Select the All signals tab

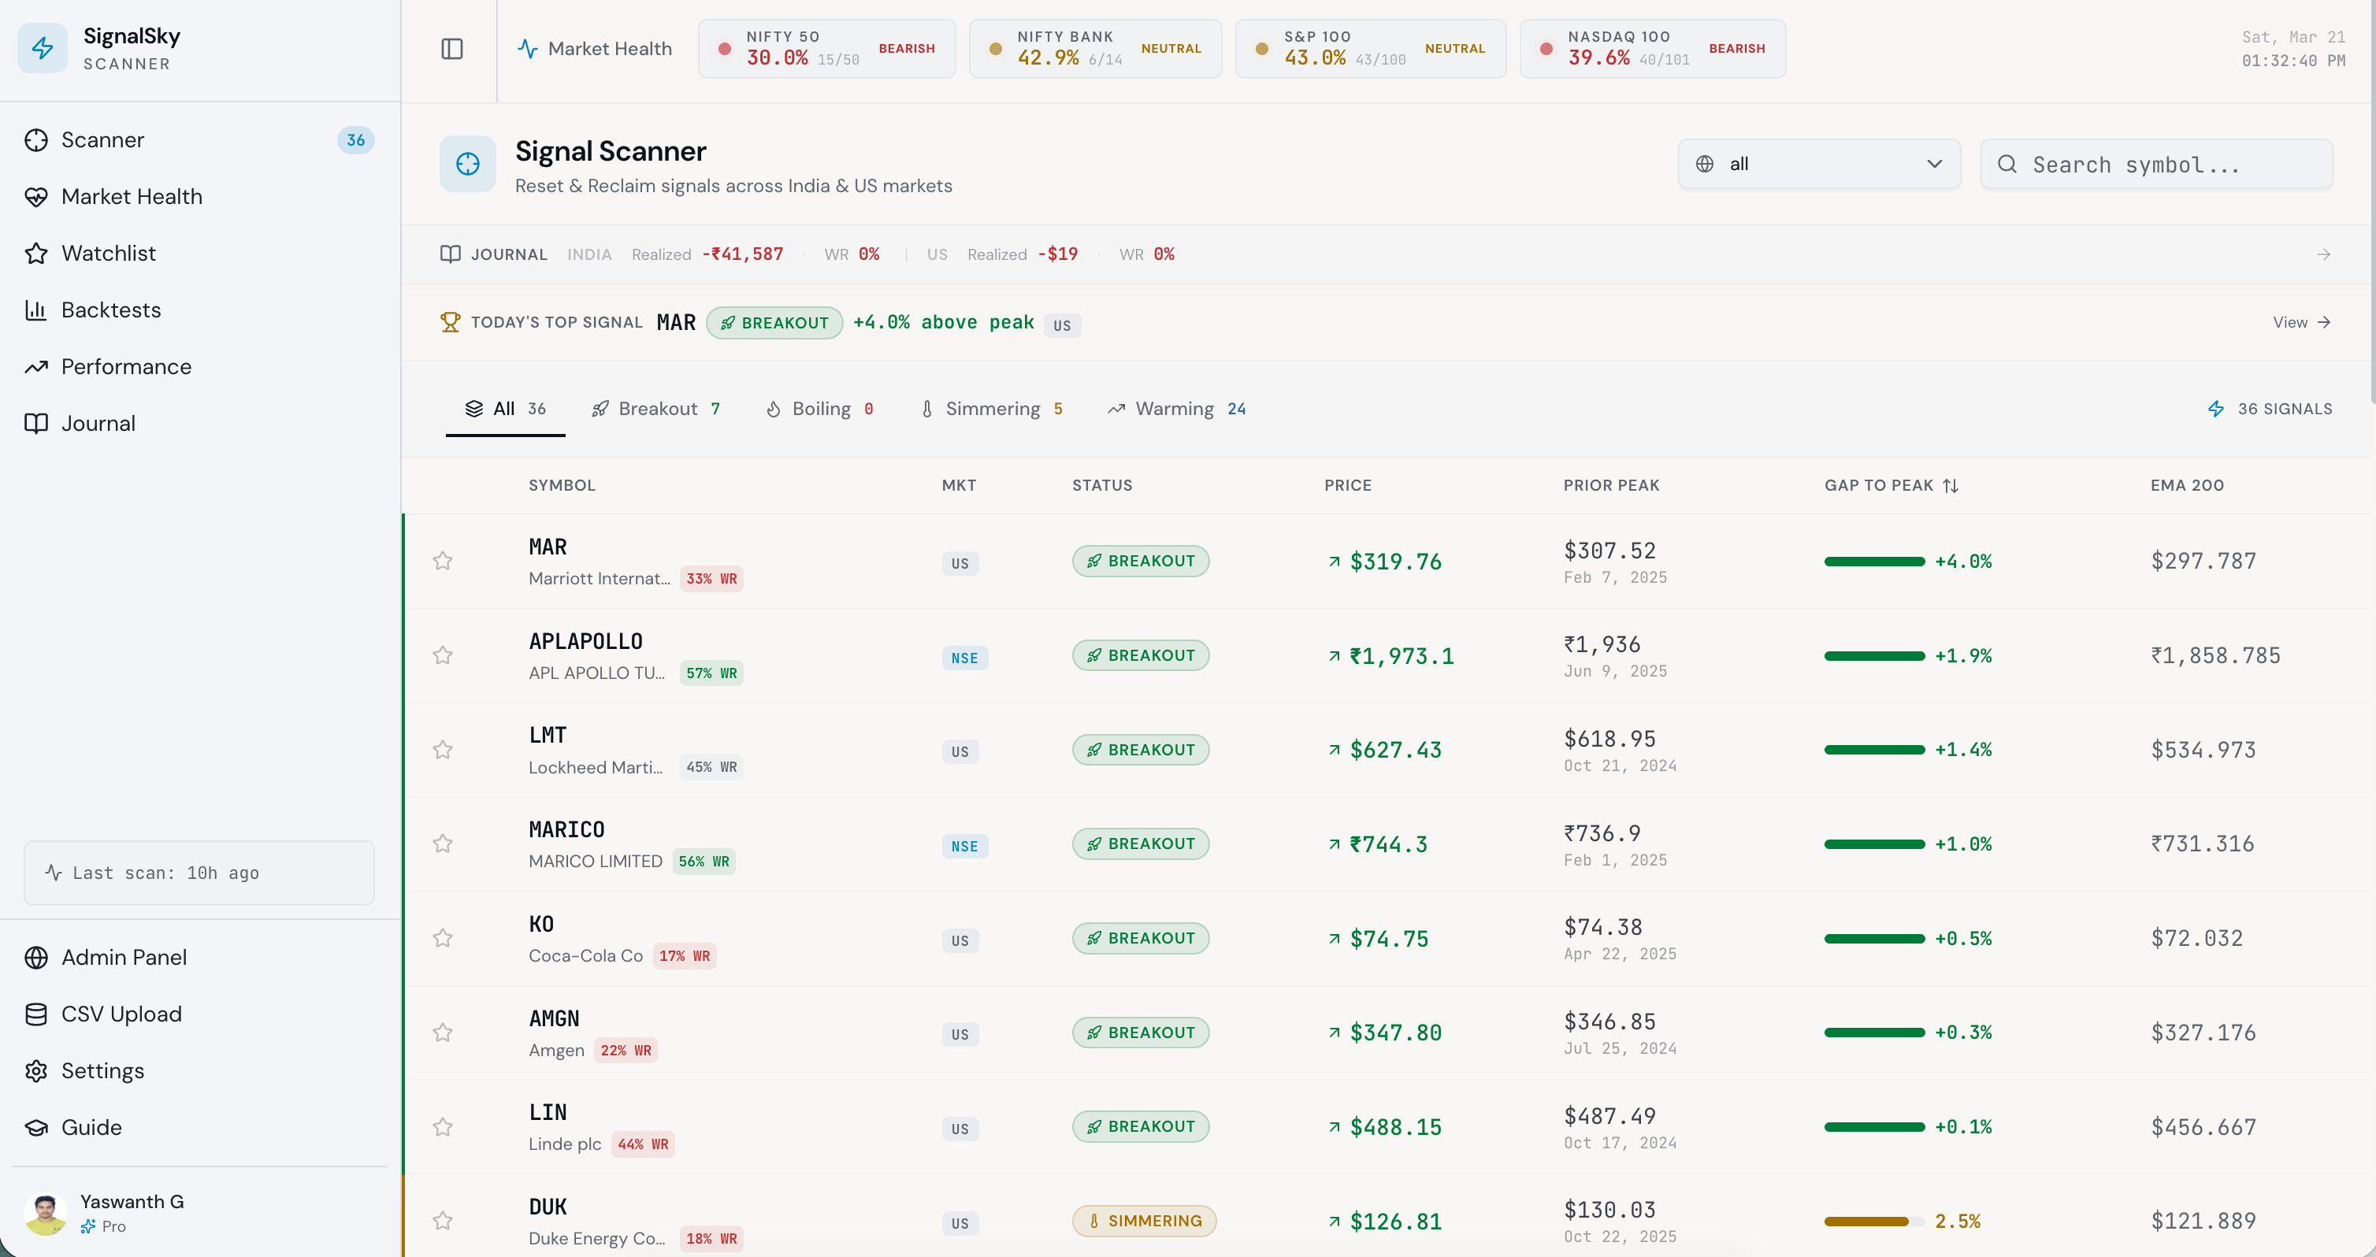tap(506, 409)
